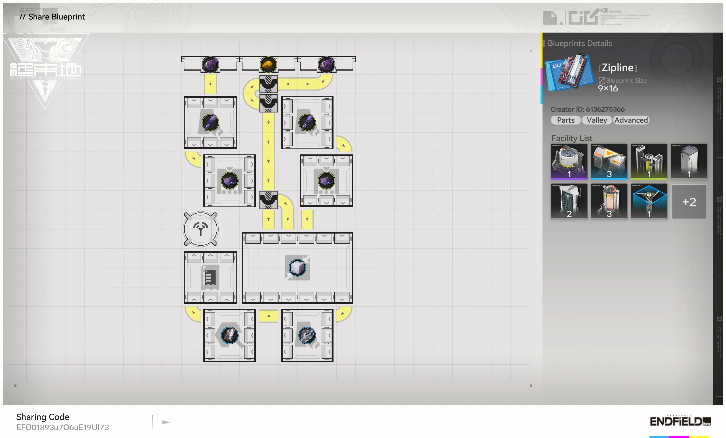This screenshot has height=438, width=726.
Task: Click the Zipline blueprint name
Action: click(617, 67)
